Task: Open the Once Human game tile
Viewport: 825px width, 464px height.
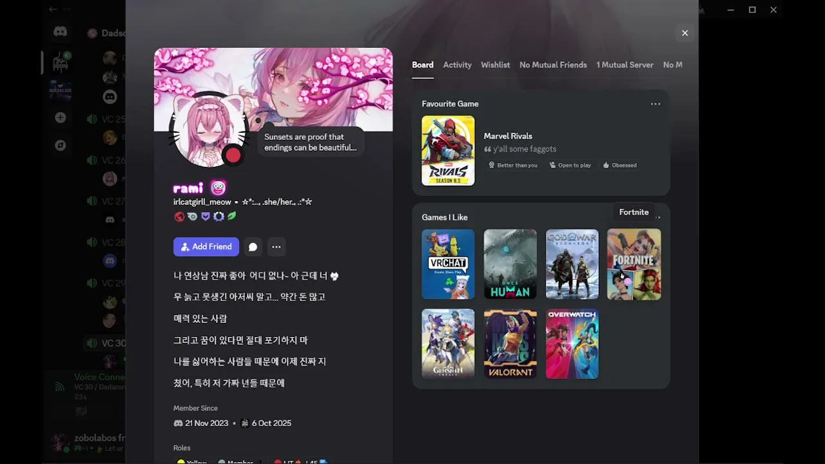Action: [x=510, y=264]
